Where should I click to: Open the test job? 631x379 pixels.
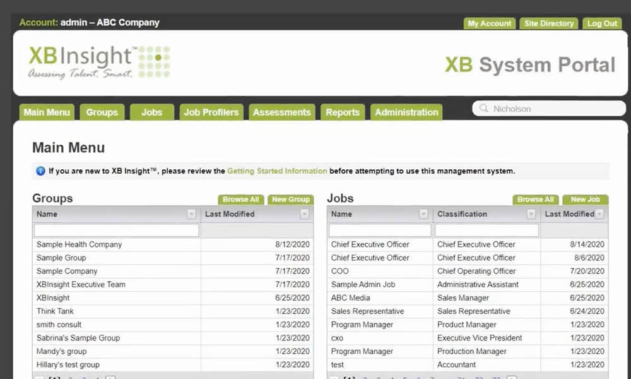click(337, 364)
